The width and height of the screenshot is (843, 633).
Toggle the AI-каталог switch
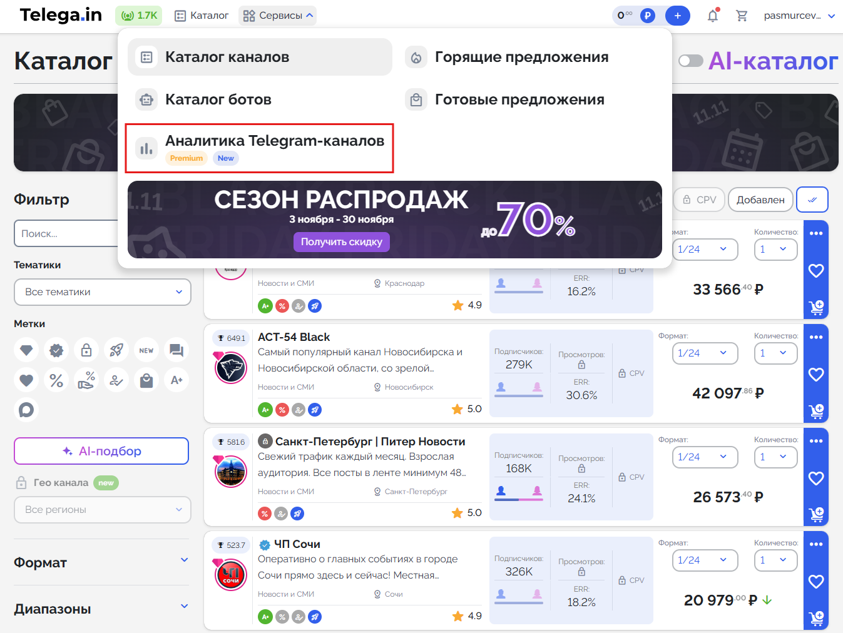pos(691,61)
